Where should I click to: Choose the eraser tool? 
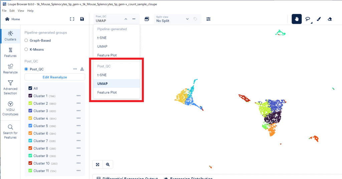pyautogui.click(x=330, y=19)
